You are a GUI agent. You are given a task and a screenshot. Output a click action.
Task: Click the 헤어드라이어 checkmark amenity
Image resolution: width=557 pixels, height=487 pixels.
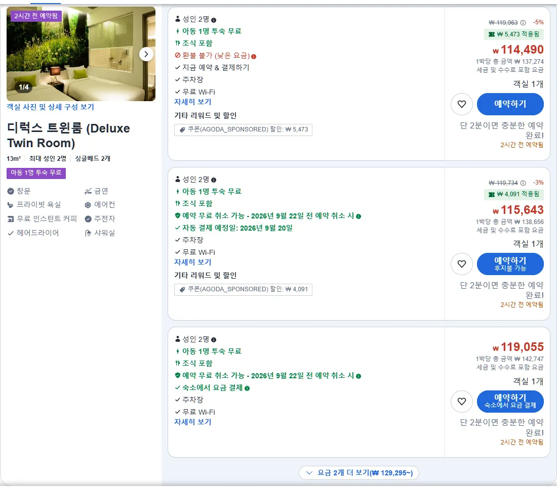pos(11,233)
